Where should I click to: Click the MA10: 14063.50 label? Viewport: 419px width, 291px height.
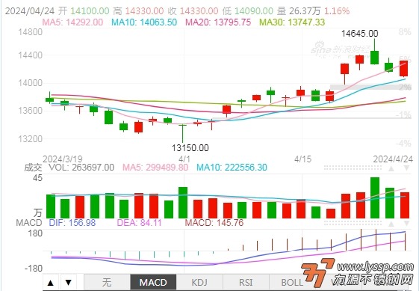point(144,22)
